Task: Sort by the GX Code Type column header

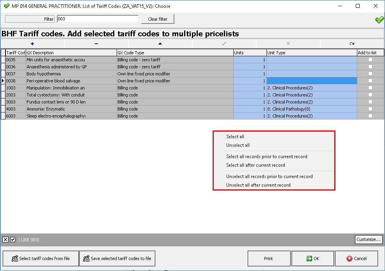Action: tap(174, 53)
